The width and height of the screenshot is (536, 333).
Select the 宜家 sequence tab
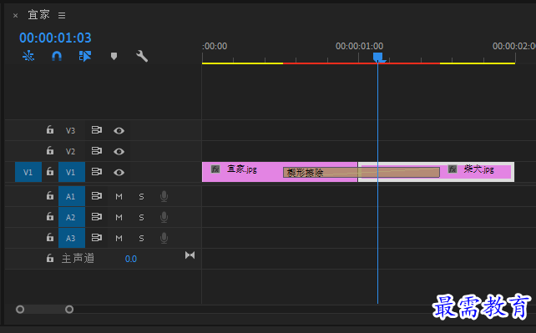(x=38, y=15)
